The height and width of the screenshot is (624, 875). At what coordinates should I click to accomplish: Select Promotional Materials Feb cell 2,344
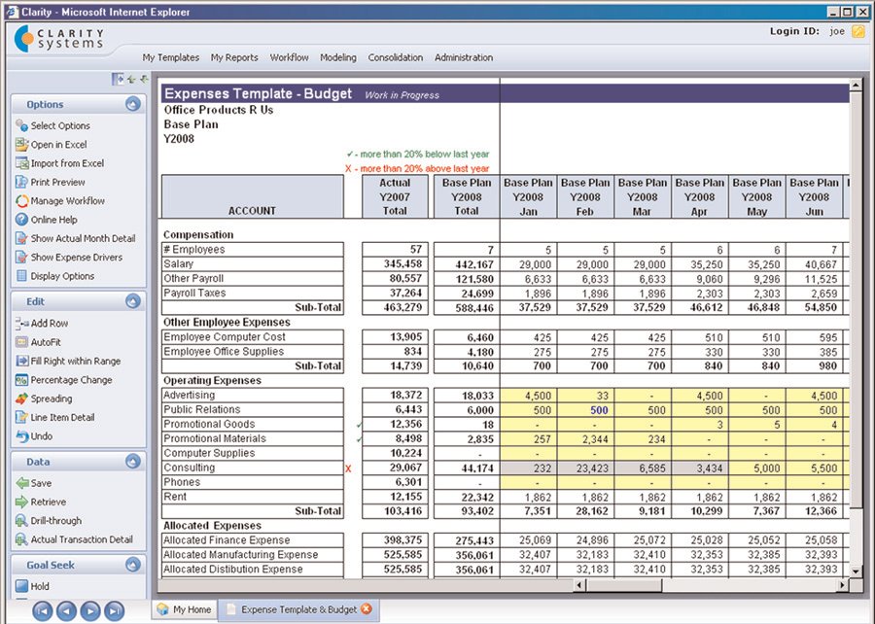(586, 439)
